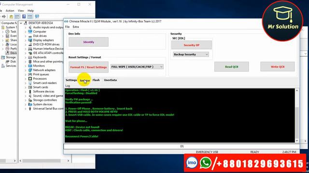Click Mice and other pointing devices icon
The height and width of the screenshot is (173, 309).
(x=30, y=62)
